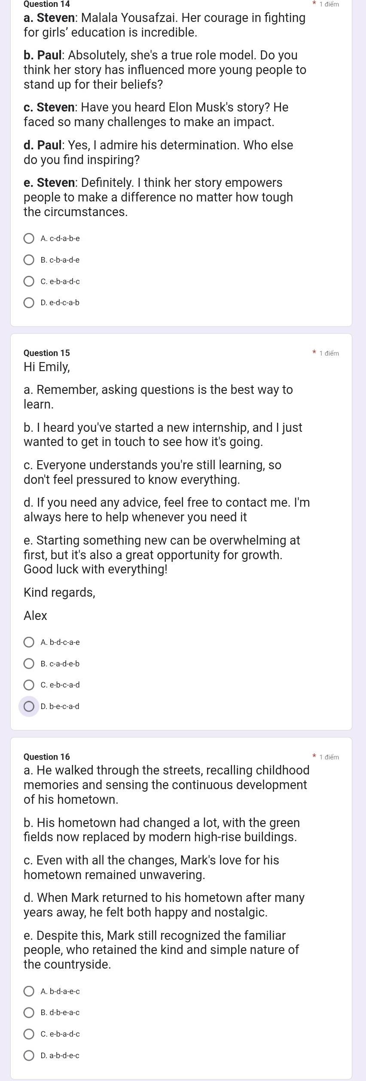Click the Question 14 heading

pos(47,4)
